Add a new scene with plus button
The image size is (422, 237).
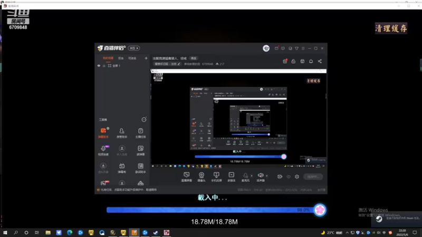click(146, 58)
